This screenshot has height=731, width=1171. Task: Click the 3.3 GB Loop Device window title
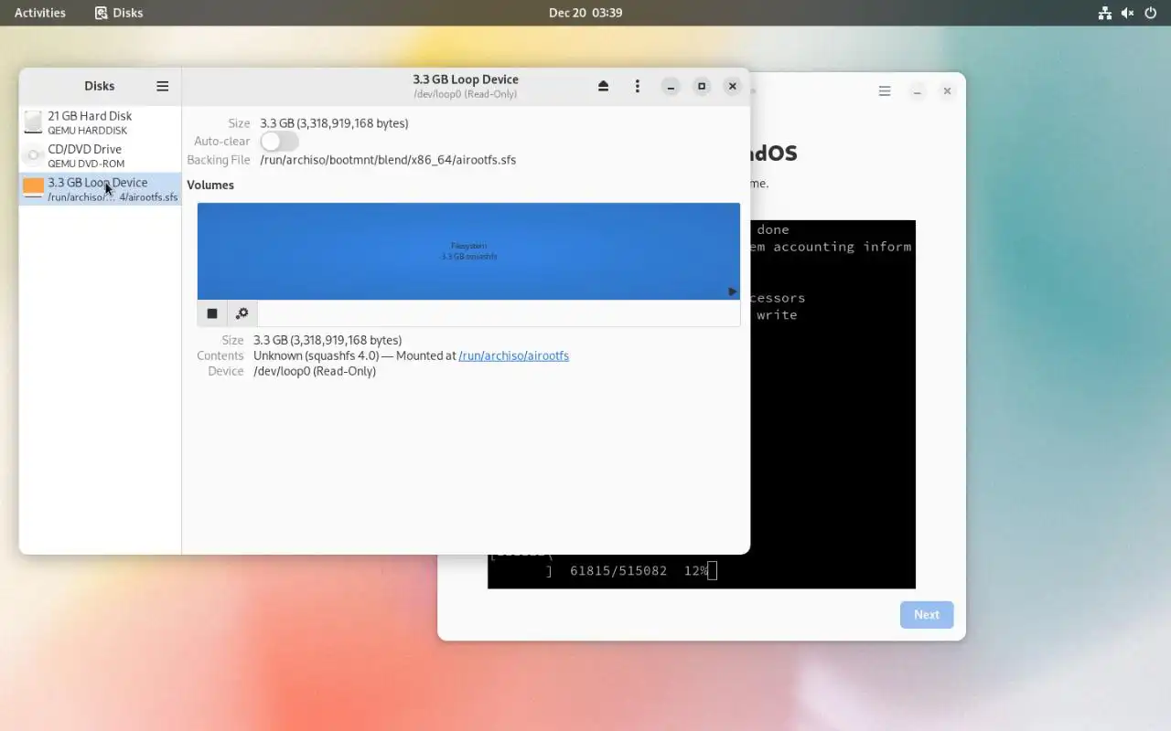(466, 79)
